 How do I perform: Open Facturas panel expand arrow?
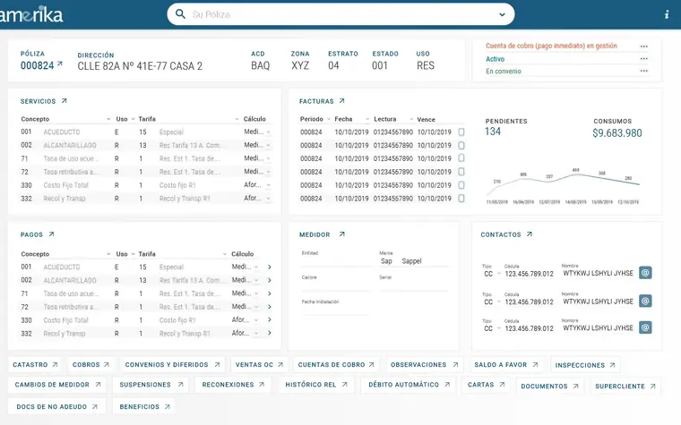tap(341, 100)
